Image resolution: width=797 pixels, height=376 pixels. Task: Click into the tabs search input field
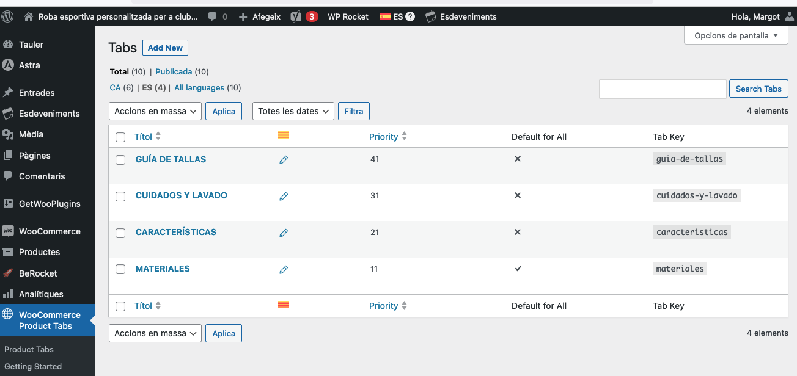click(x=663, y=89)
